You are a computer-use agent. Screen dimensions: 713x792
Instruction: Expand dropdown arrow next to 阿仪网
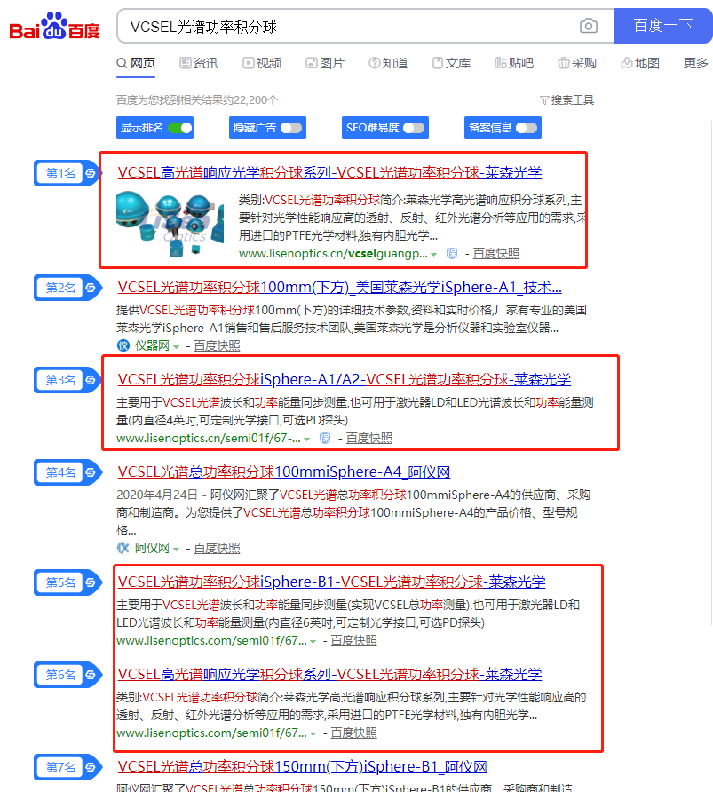tap(176, 549)
